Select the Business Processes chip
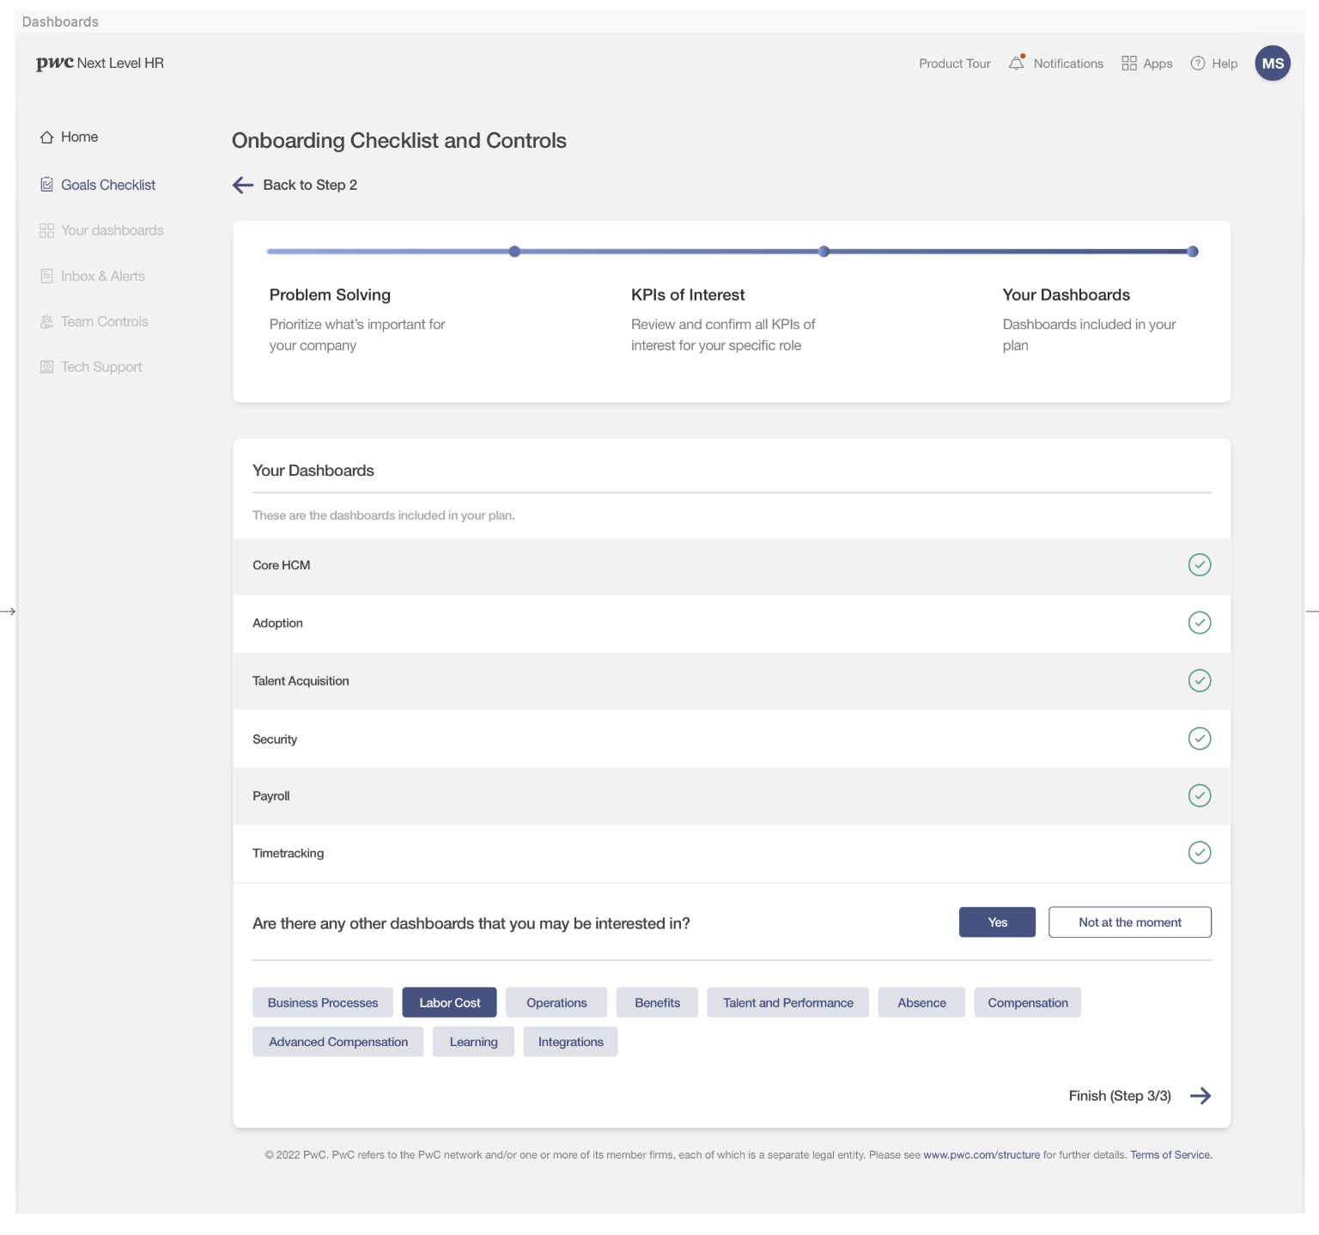1319x1235 pixels. 323,1002
